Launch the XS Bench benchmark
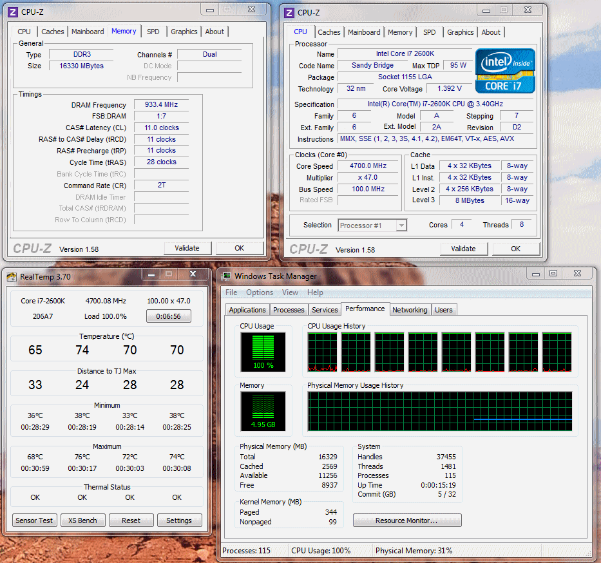The width and height of the screenshot is (601, 563). (83, 520)
